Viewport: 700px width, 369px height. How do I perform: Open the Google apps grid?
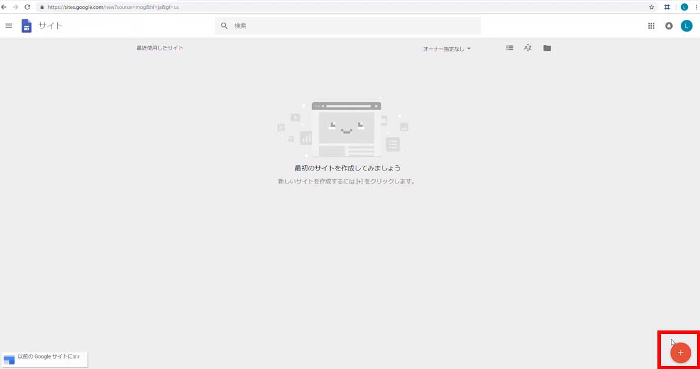[652, 26]
